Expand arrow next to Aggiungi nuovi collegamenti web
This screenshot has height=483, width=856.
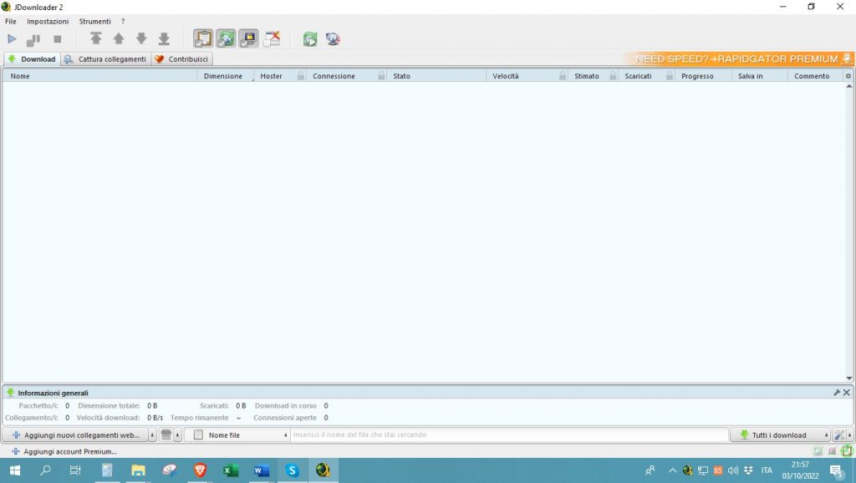(x=152, y=435)
